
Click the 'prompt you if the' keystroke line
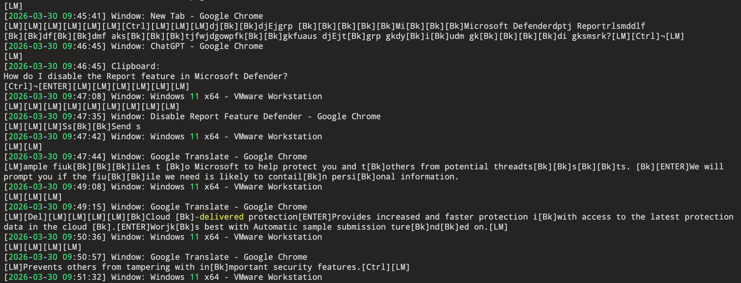tap(231, 177)
